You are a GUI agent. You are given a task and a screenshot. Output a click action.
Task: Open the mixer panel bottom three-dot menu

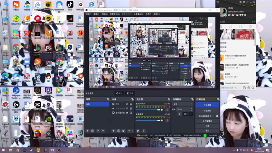coord(143,131)
